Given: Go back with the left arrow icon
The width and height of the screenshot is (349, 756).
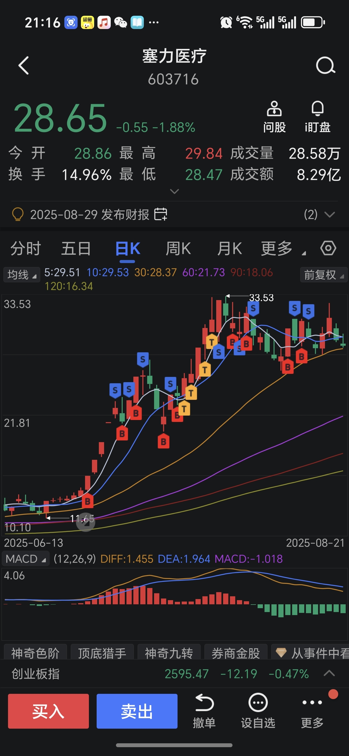Looking at the screenshot, I should tap(23, 65).
